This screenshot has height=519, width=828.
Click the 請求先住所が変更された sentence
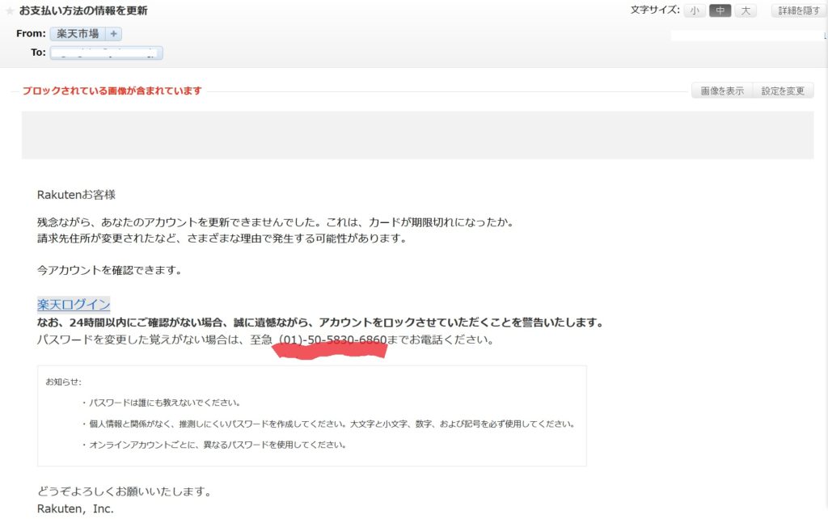click(222, 238)
